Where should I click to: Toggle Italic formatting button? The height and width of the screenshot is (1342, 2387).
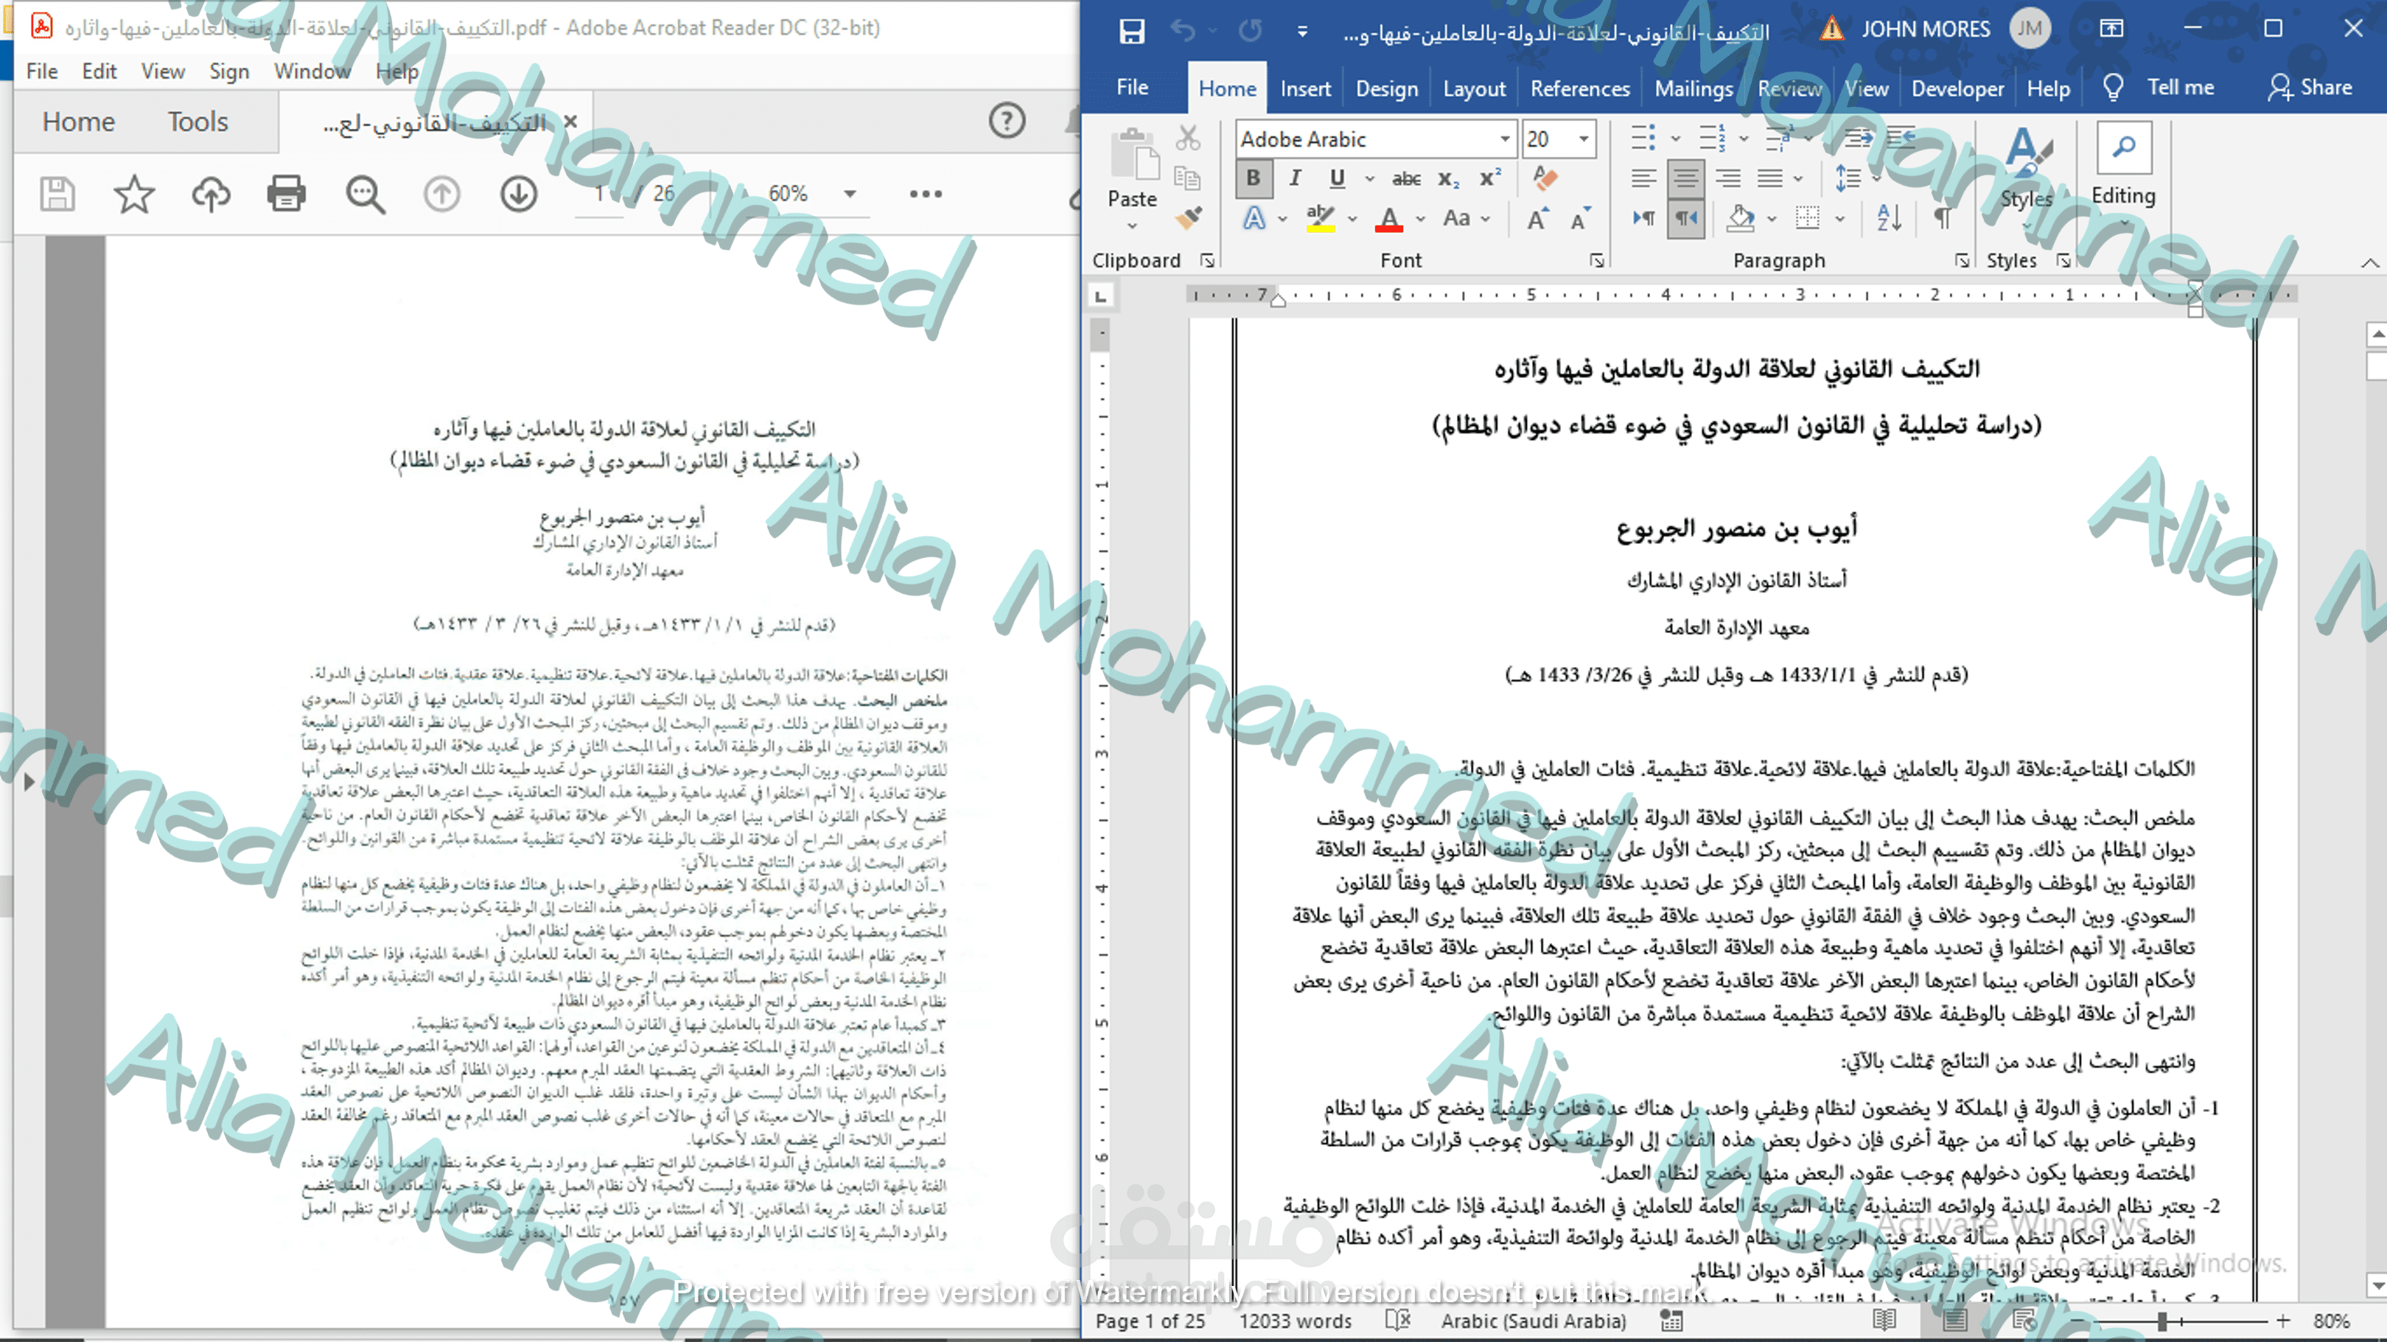coord(1295,178)
